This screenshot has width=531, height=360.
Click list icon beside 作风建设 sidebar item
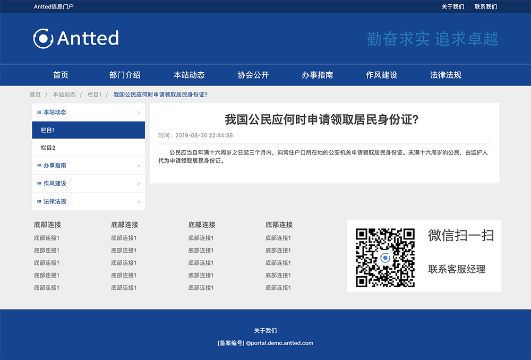[x=39, y=184]
